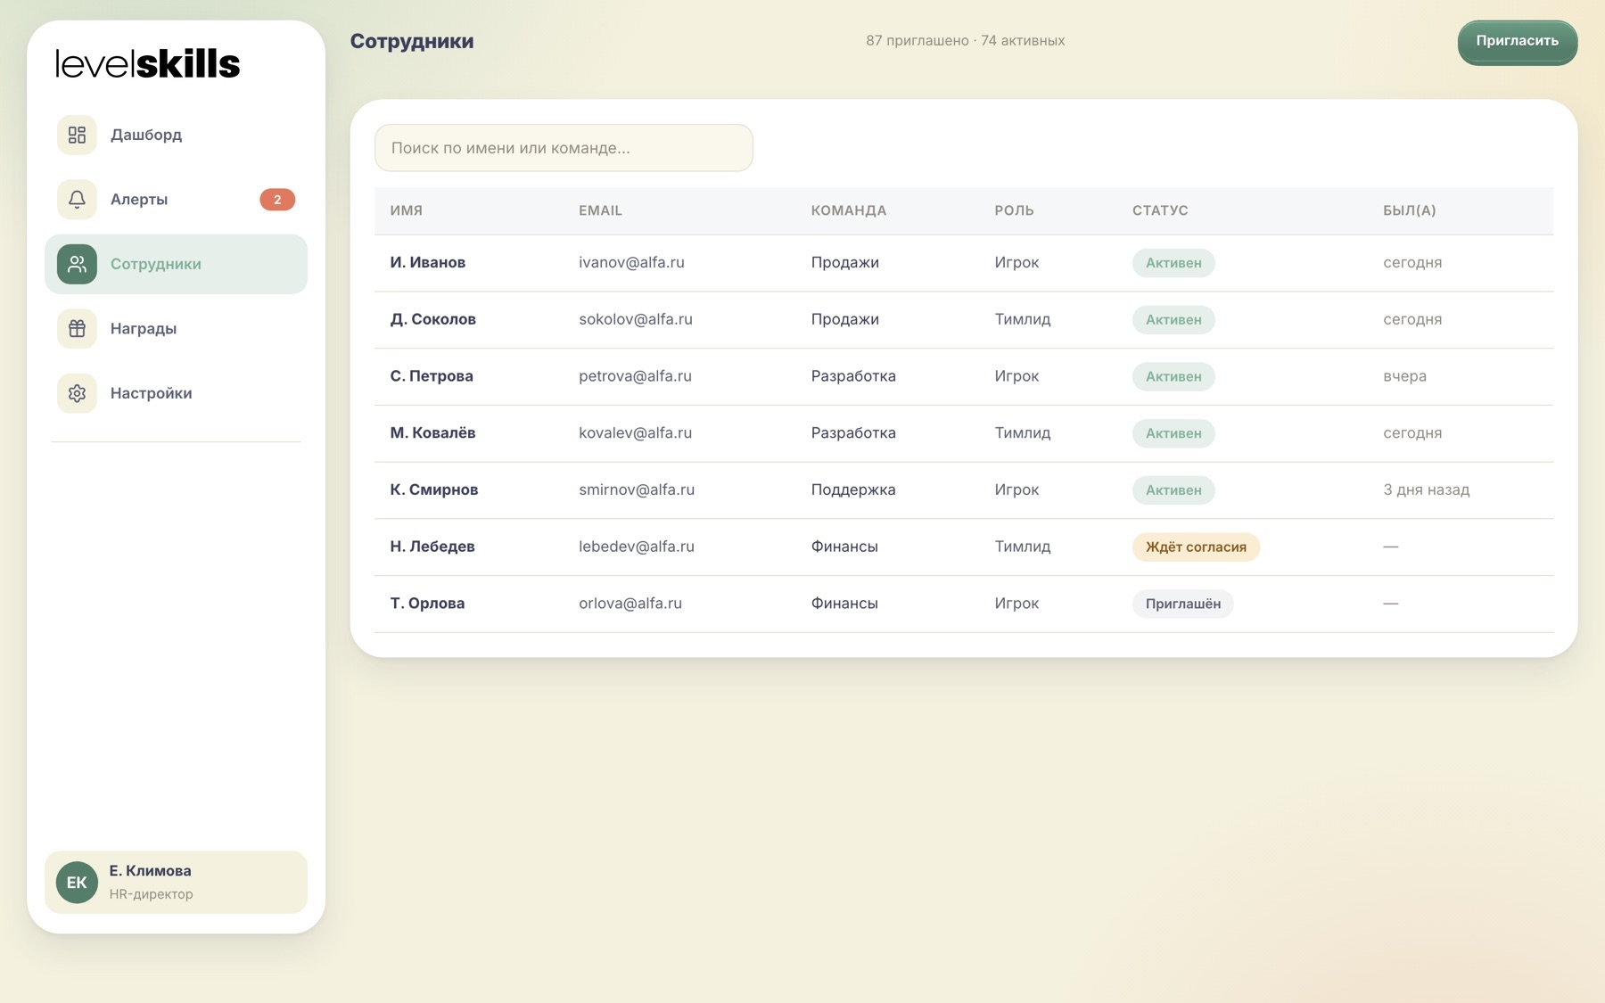Image resolution: width=1605 pixels, height=1003 pixels.
Task: Click the Сотрудники people icon
Action: (77, 264)
